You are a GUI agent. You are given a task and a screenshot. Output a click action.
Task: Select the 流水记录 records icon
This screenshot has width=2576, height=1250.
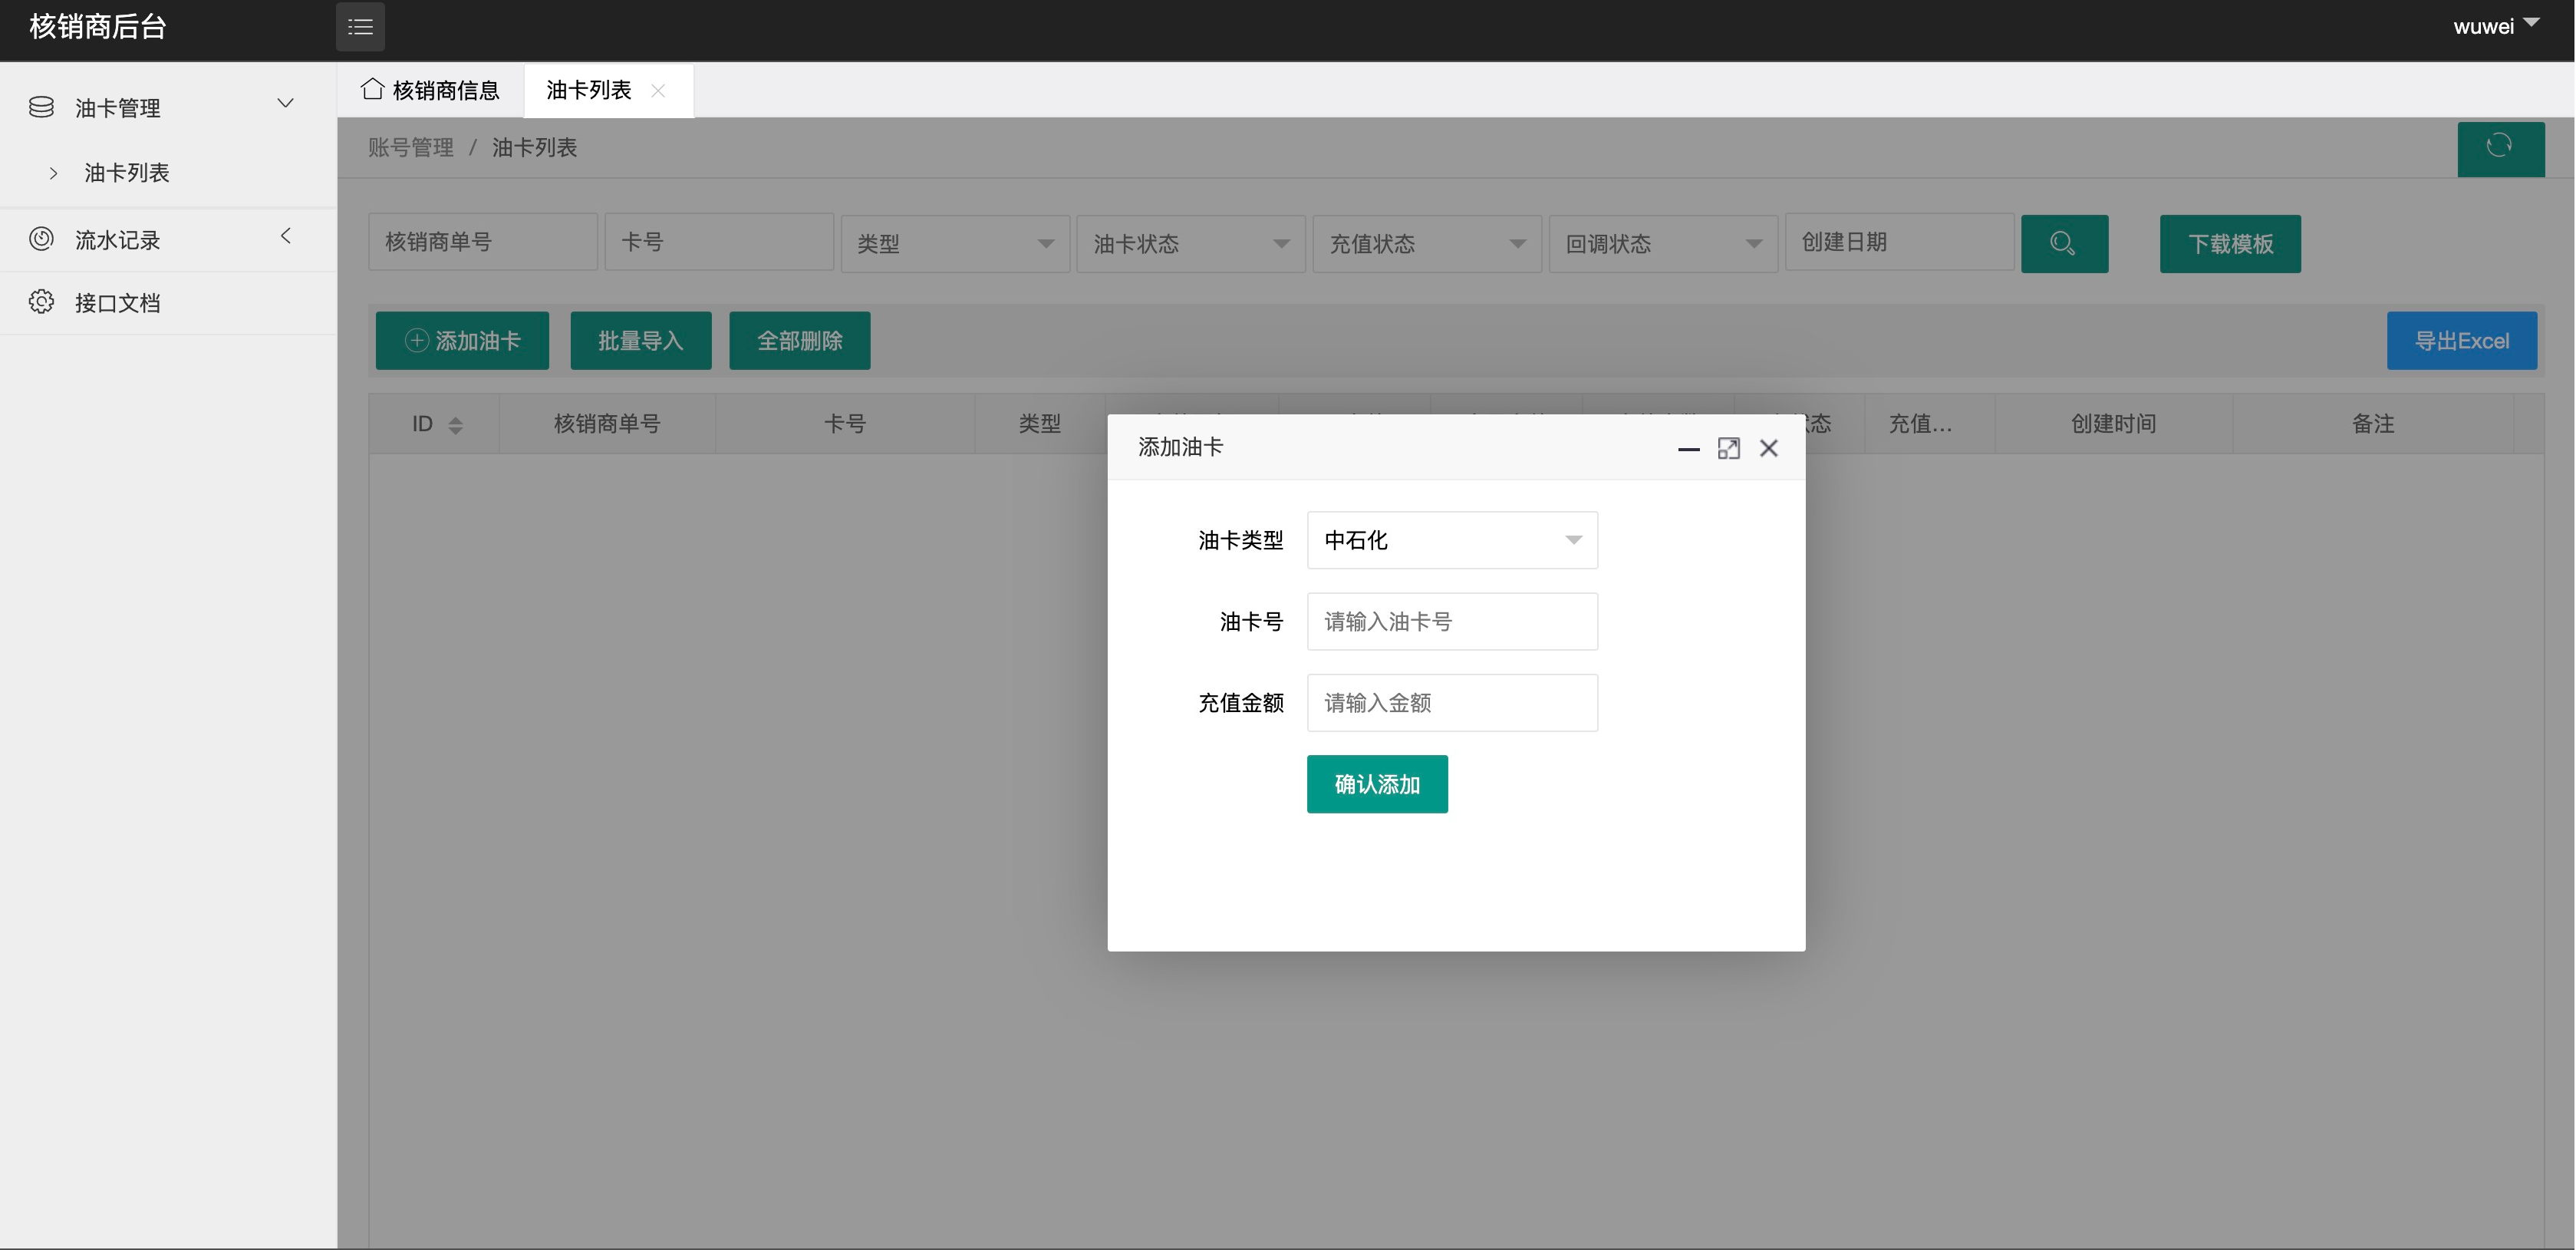(41, 239)
